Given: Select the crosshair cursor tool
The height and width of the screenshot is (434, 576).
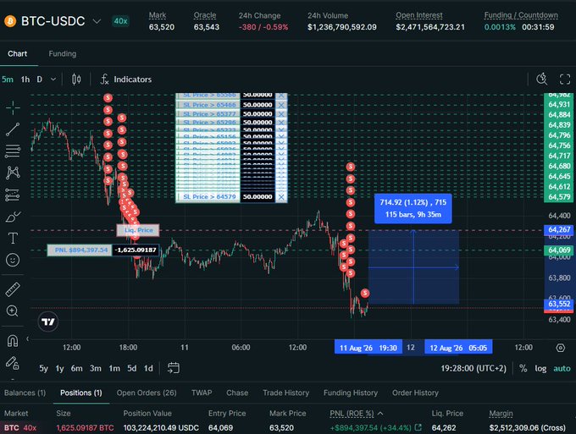Looking at the screenshot, I should (13, 107).
